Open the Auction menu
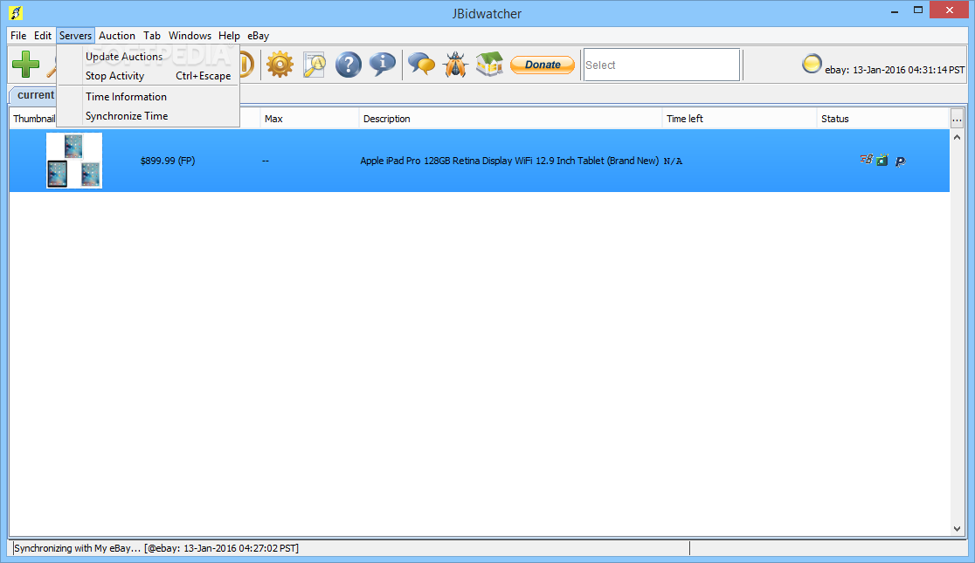 point(117,36)
